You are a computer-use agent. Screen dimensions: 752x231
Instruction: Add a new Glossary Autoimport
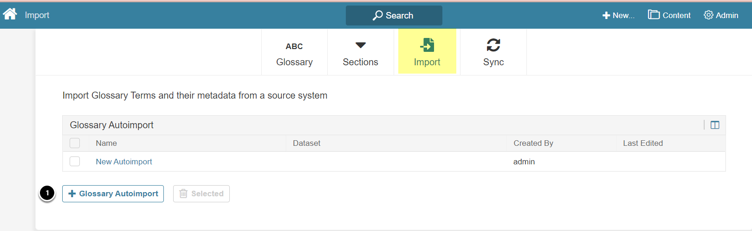113,194
